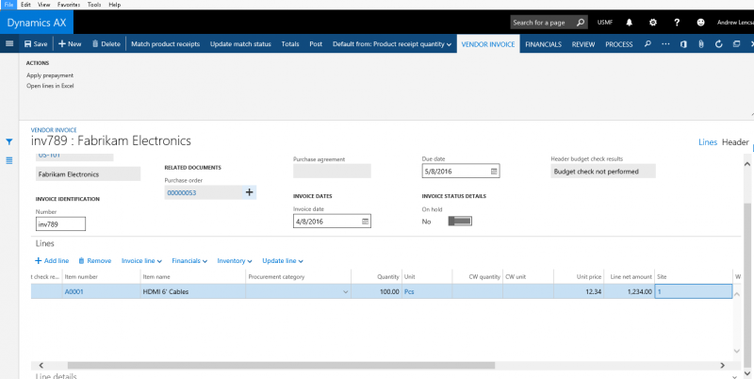754x379 pixels.
Task: Click the grid scroll left arrow
Action: [x=41, y=366]
